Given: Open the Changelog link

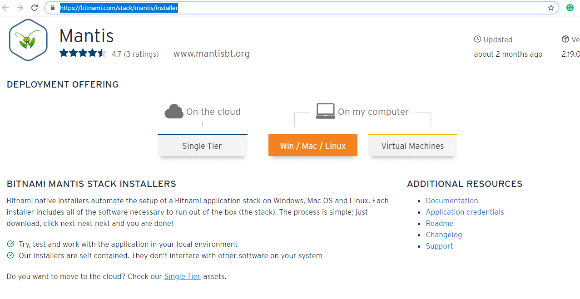Looking at the screenshot, I should coord(444,235).
